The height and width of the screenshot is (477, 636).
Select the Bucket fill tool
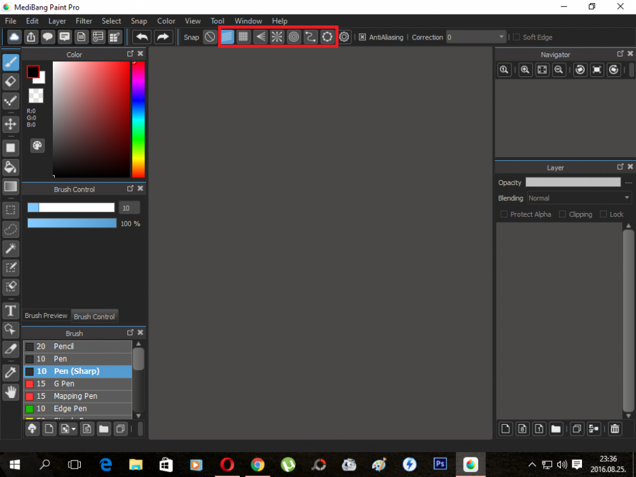click(x=11, y=167)
